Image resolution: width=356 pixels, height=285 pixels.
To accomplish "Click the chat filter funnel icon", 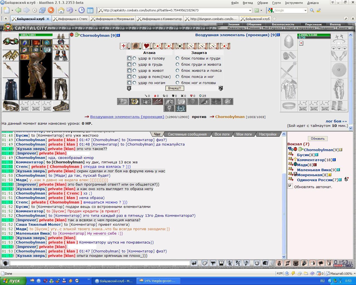I will 213,263.
